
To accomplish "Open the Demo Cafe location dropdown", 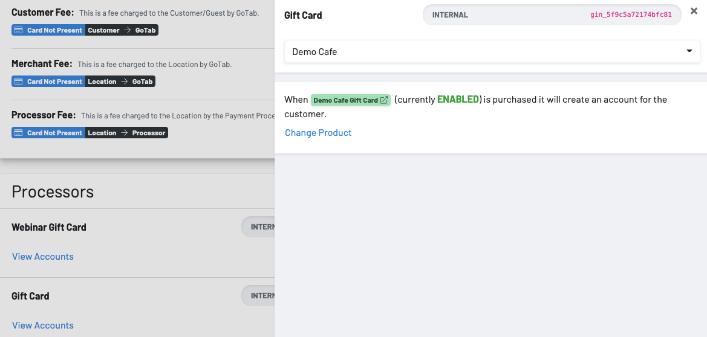I will (492, 51).
